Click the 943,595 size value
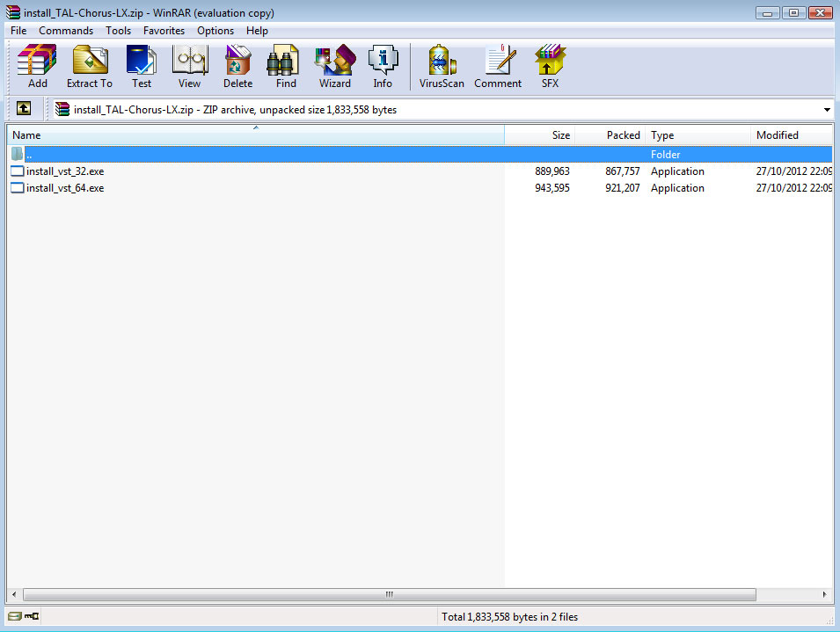Image resolution: width=840 pixels, height=632 pixels. pyautogui.click(x=551, y=188)
